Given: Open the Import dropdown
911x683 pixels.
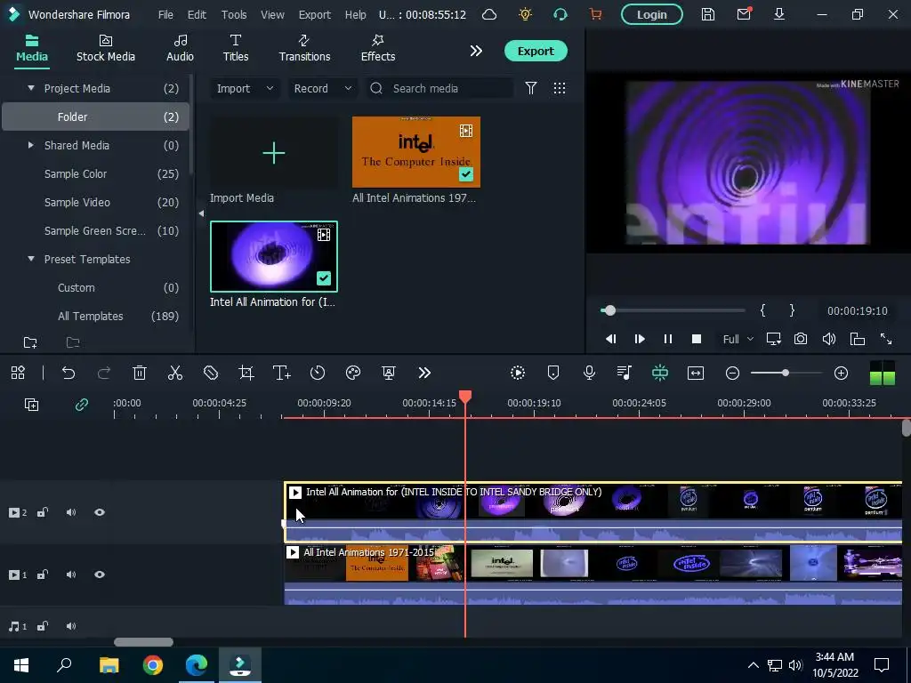Looking at the screenshot, I should point(244,88).
